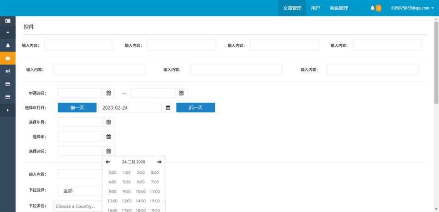
Task: Select 10:00 in the time picker
Action: [141, 192]
